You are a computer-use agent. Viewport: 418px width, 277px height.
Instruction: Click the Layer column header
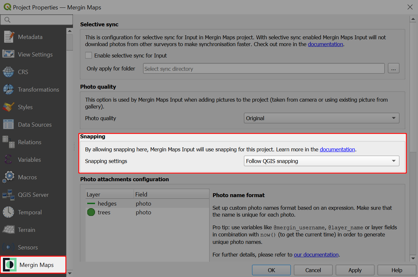(110, 195)
